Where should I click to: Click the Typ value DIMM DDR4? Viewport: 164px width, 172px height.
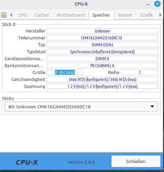click(102, 45)
